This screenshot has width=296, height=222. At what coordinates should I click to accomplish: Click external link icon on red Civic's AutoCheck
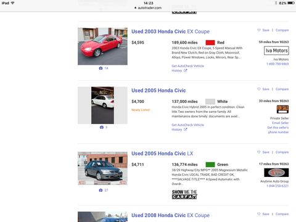[186, 70]
